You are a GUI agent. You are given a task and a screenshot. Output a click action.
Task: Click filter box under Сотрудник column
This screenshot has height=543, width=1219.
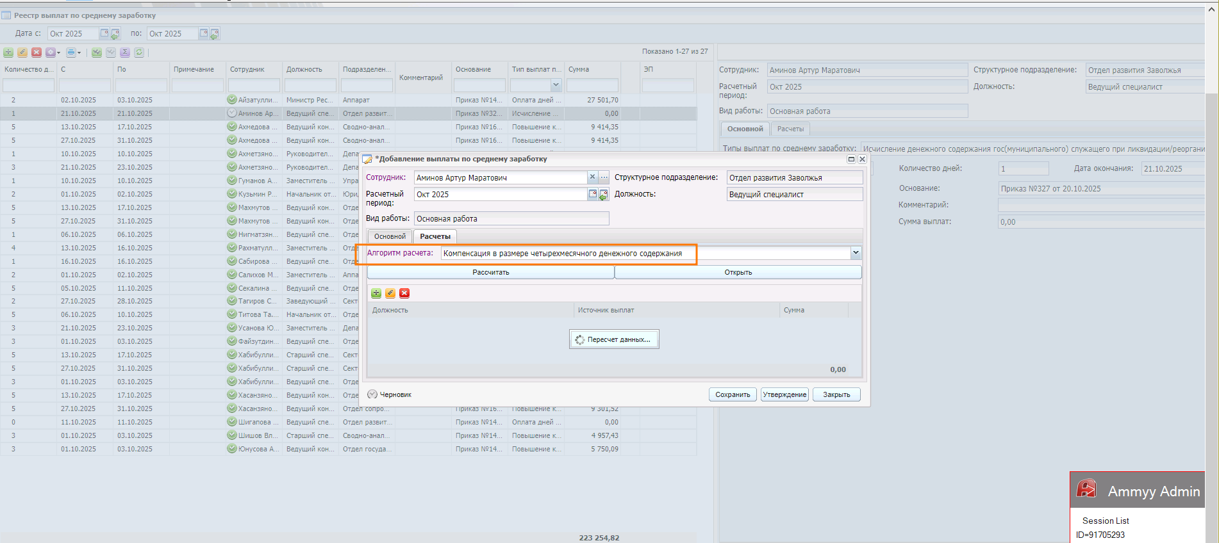[254, 85]
